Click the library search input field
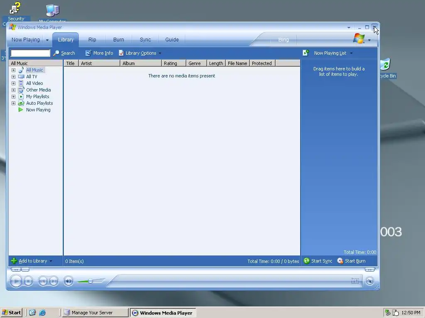 (x=30, y=53)
